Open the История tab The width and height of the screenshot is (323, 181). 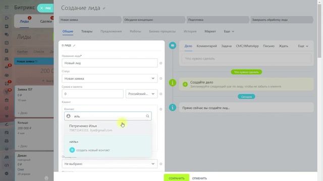pos(190,31)
